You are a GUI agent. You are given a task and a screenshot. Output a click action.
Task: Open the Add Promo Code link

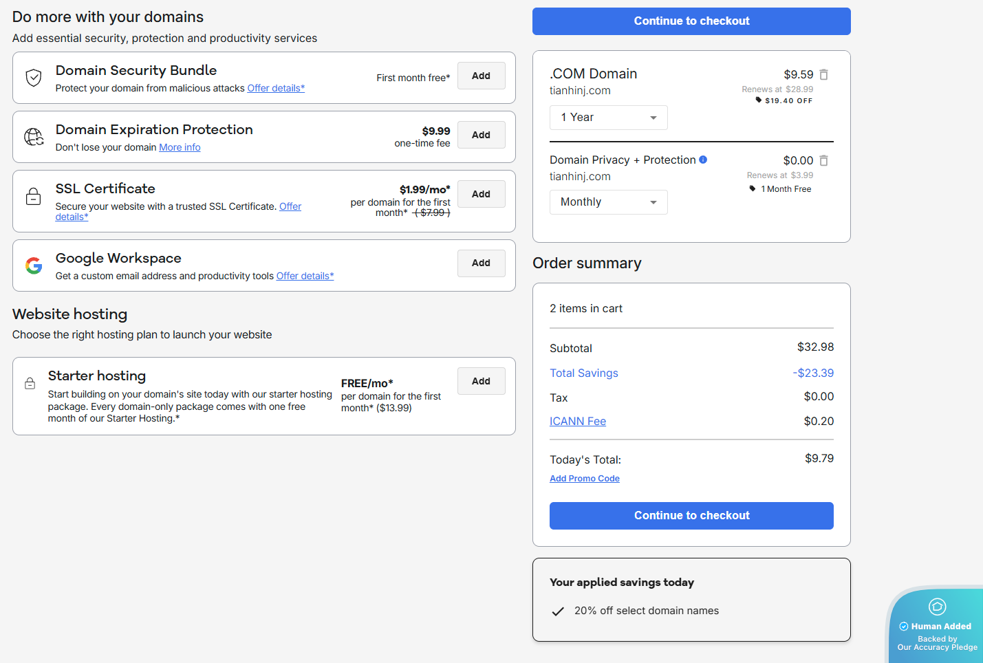pos(584,479)
